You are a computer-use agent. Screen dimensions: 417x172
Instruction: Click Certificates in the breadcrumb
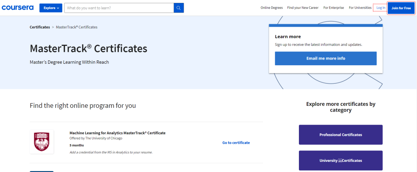[40, 27]
